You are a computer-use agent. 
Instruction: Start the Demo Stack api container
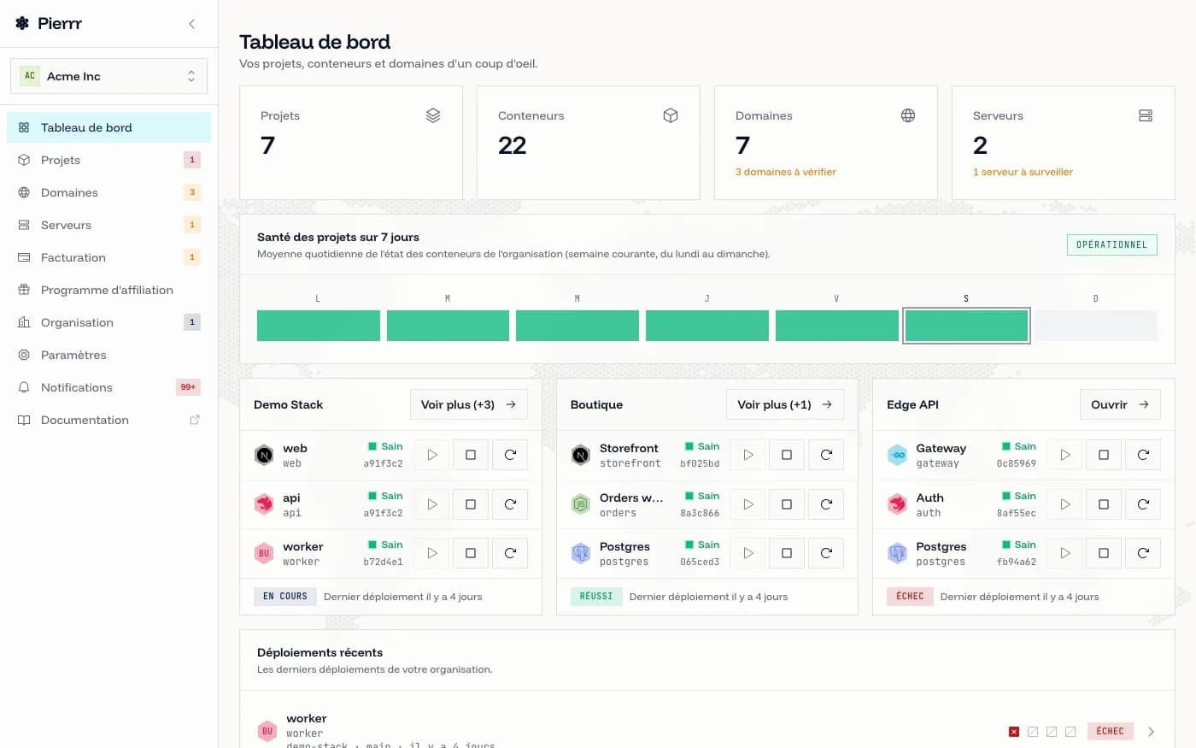(x=432, y=504)
